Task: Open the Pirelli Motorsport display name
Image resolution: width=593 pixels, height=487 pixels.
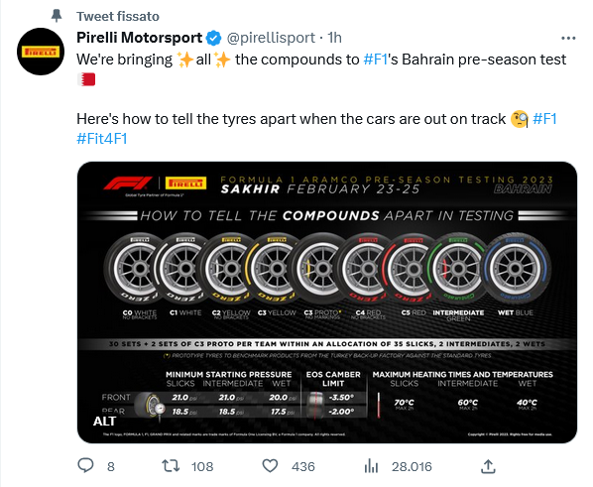Action: pyautogui.click(x=139, y=38)
